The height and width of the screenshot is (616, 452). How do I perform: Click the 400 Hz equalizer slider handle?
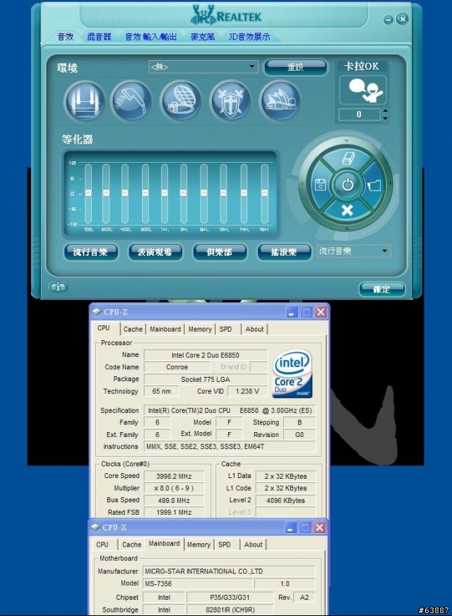tap(125, 193)
